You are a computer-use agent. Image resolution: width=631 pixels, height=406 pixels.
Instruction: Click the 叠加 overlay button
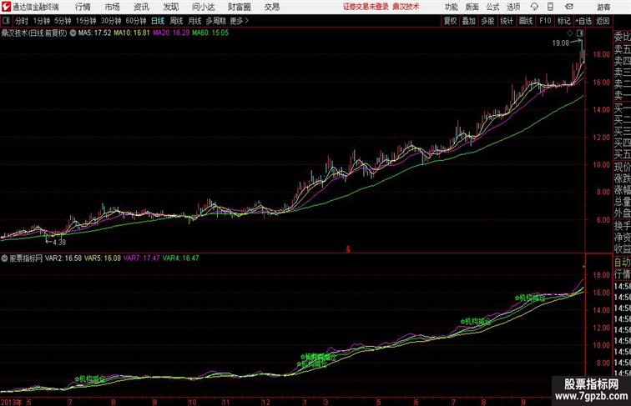tap(469, 21)
